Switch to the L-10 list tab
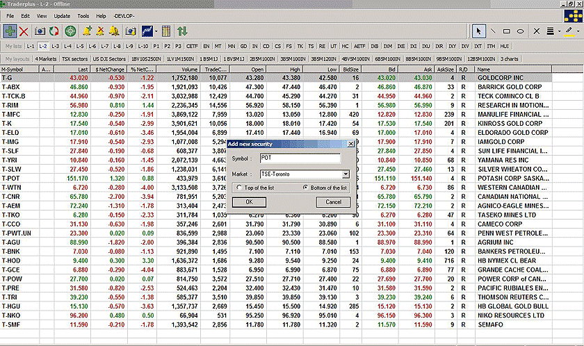This screenshot has width=584, height=346. coord(143,46)
